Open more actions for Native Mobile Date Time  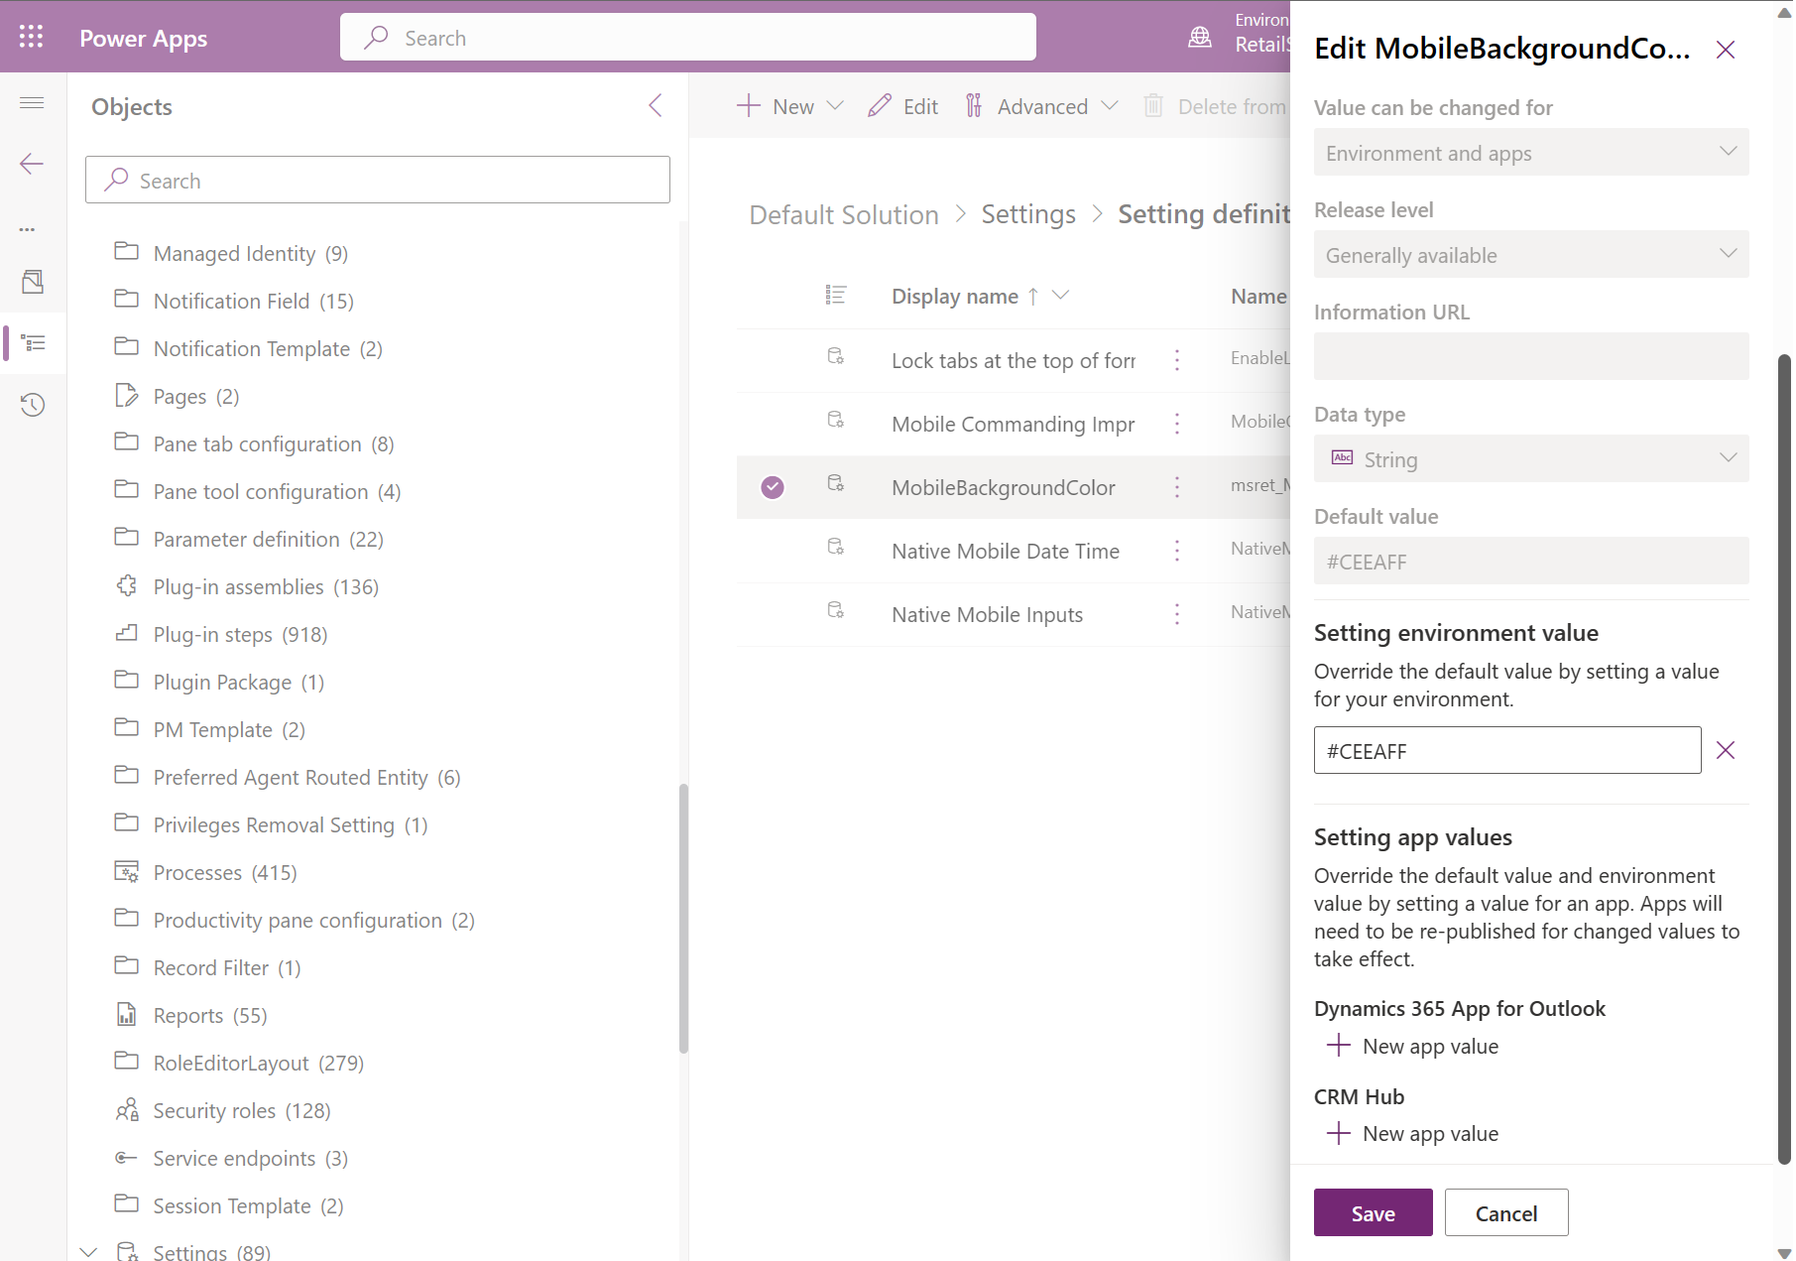coord(1177,551)
